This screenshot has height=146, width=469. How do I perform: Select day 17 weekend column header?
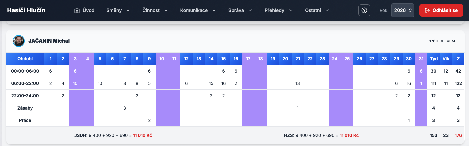[x=248, y=59]
